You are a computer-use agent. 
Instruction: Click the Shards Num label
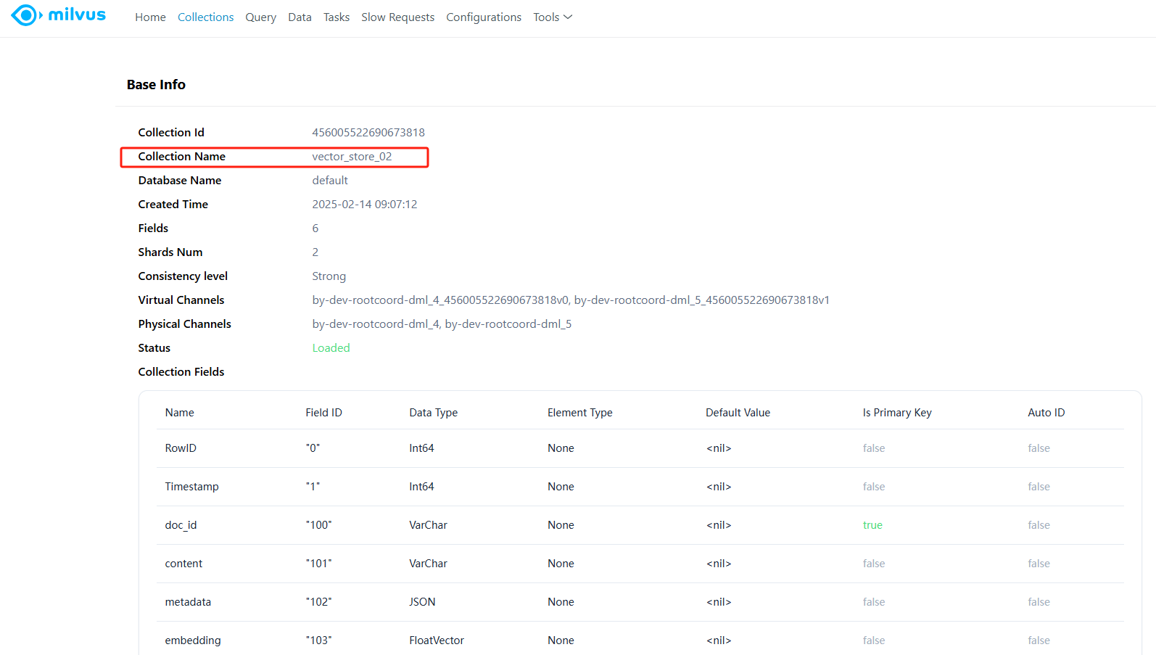pyautogui.click(x=170, y=252)
